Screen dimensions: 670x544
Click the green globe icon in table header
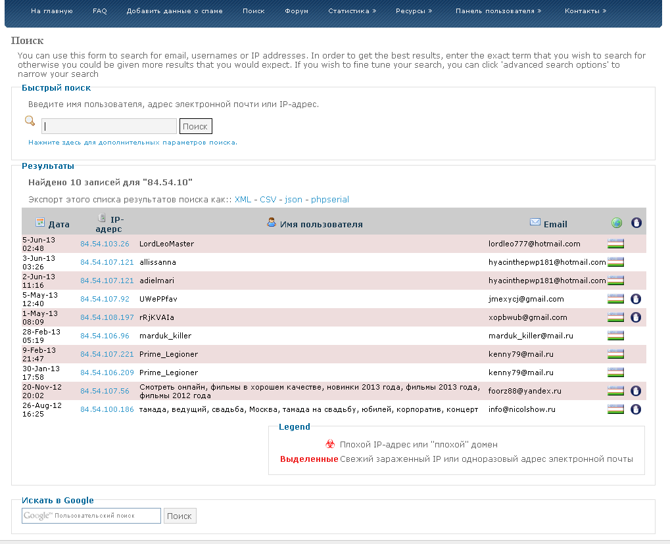(617, 223)
